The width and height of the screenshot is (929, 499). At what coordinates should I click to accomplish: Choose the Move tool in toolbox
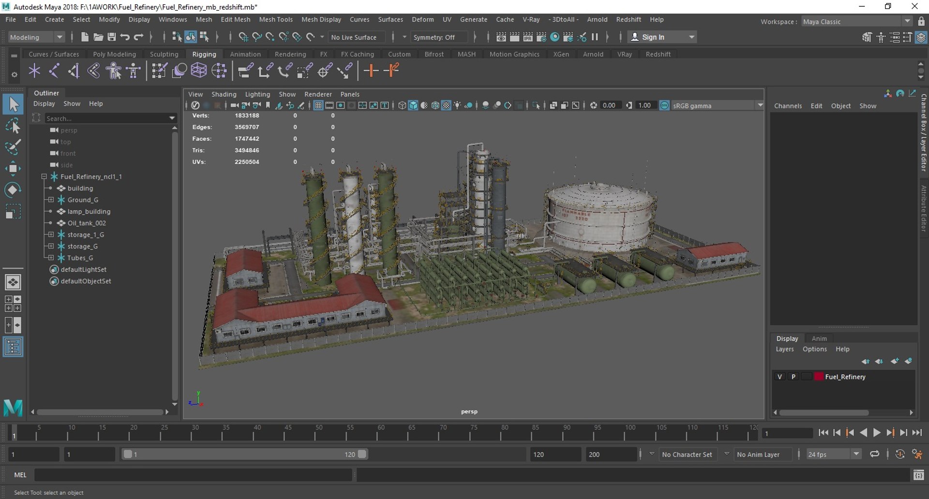13,168
